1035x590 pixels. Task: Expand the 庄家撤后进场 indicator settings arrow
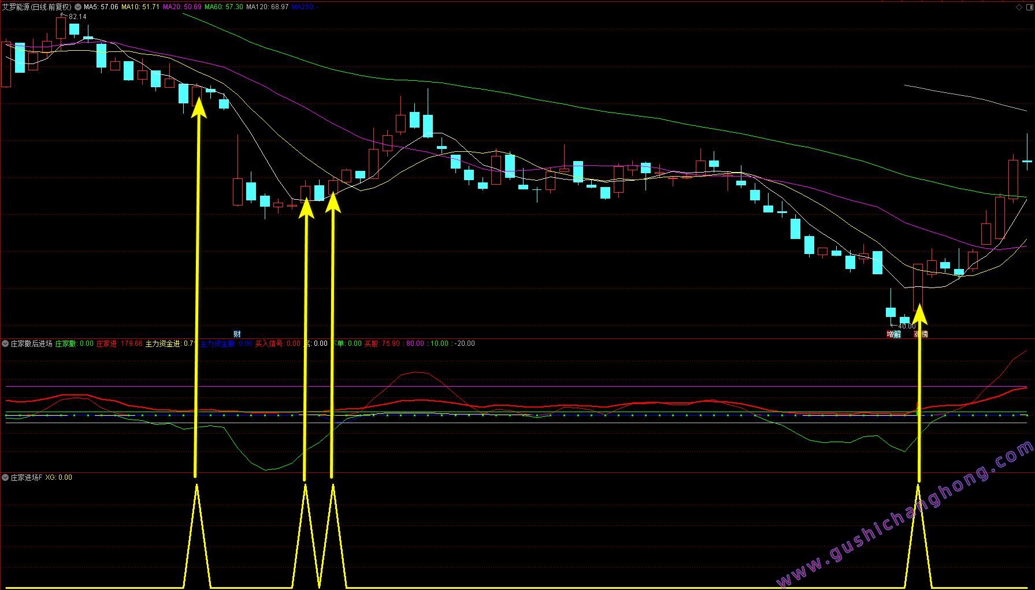[5, 343]
